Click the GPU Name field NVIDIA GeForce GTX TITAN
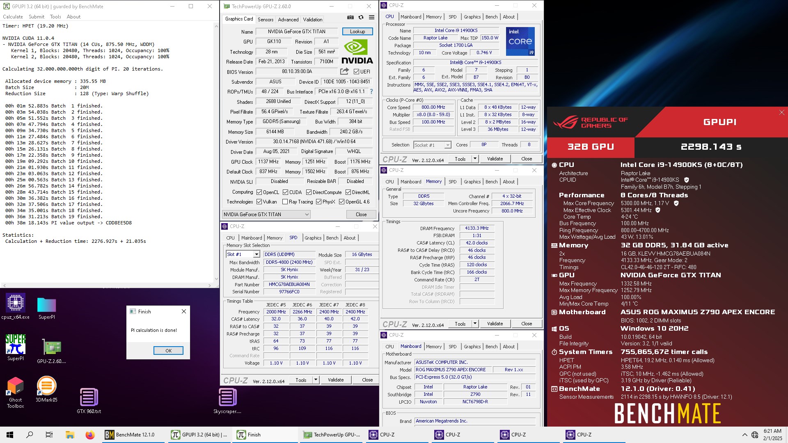 (x=297, y=32)
